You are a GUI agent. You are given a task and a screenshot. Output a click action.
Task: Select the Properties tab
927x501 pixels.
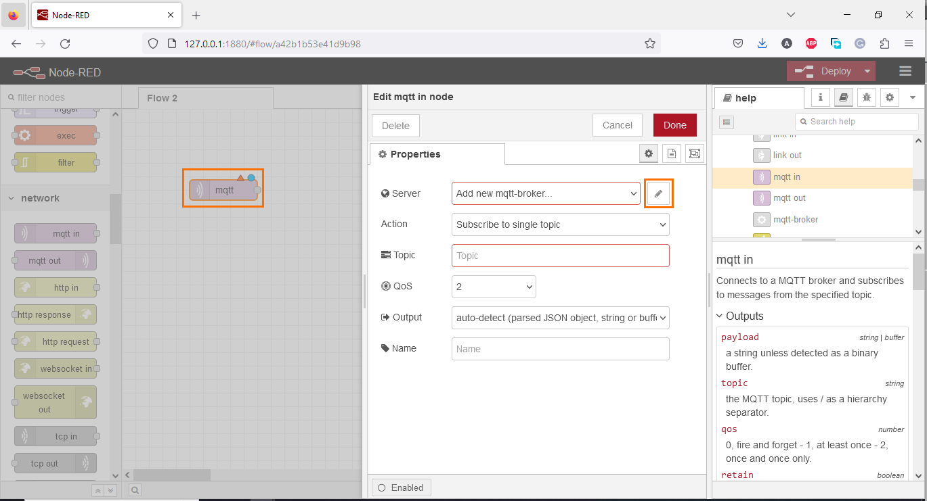point(437,154)
